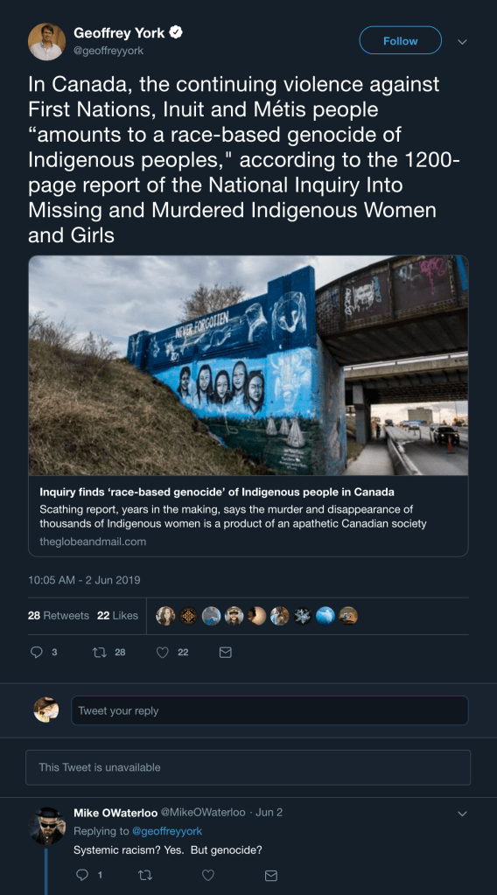Reply to Mike OWaterloo's tweet icon

point(82,875)
